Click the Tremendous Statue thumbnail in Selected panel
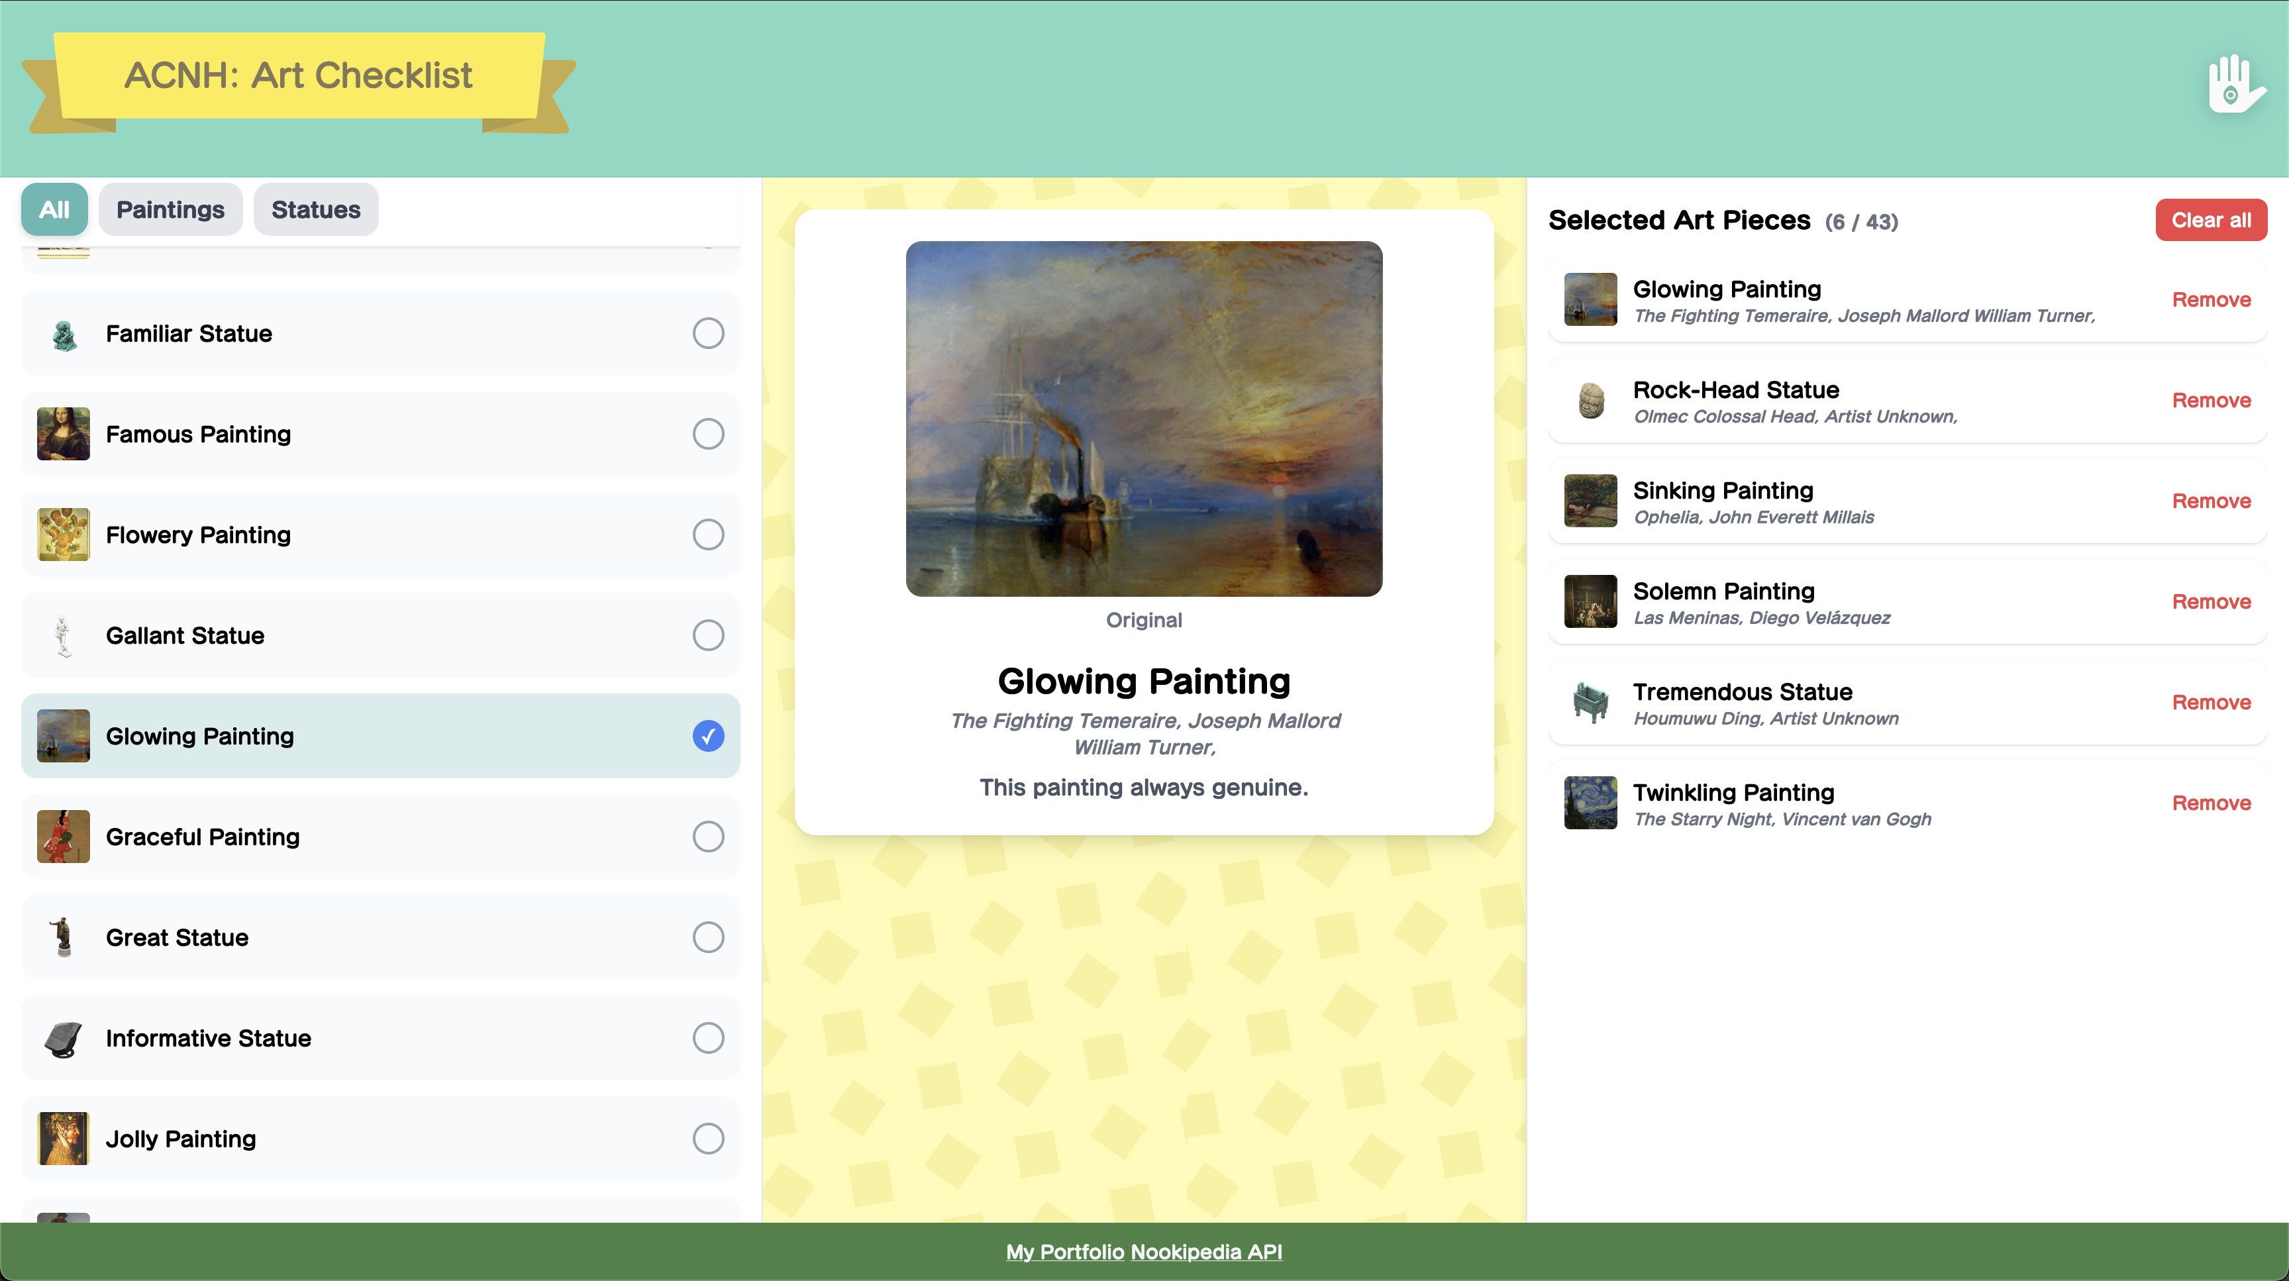Image resolution: width=2289 pixels, height=1281 pixels. (x=1590, y=702)
